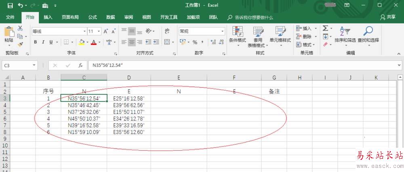Apply red font color A
The height and width of the screenshot is (172, 404).
[94, 42]
